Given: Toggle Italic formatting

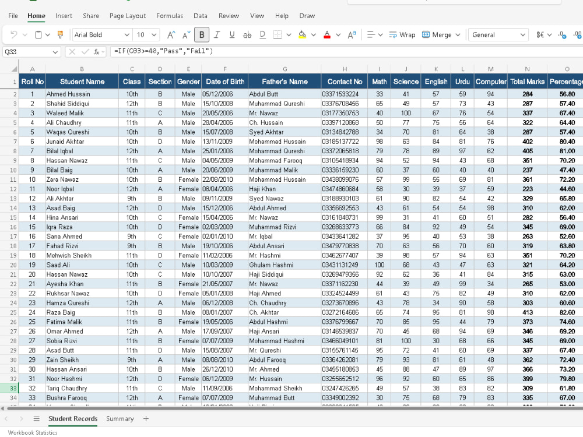Looking at the screenshot, I should tap(217, 34).
